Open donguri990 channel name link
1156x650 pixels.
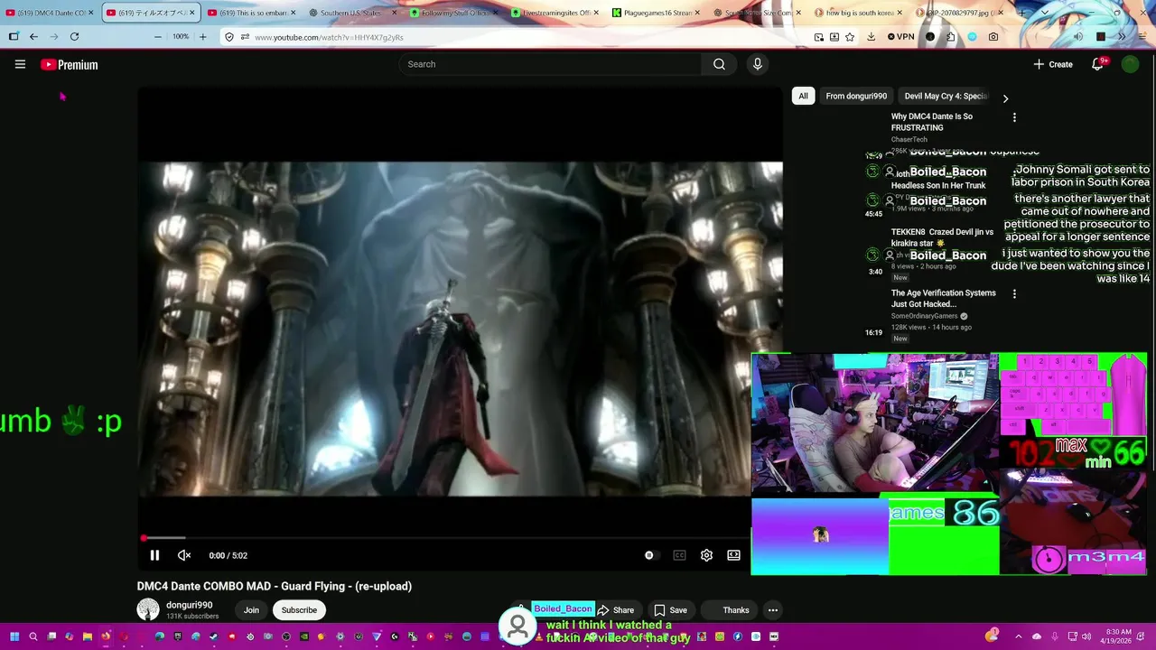pos(189,605)
